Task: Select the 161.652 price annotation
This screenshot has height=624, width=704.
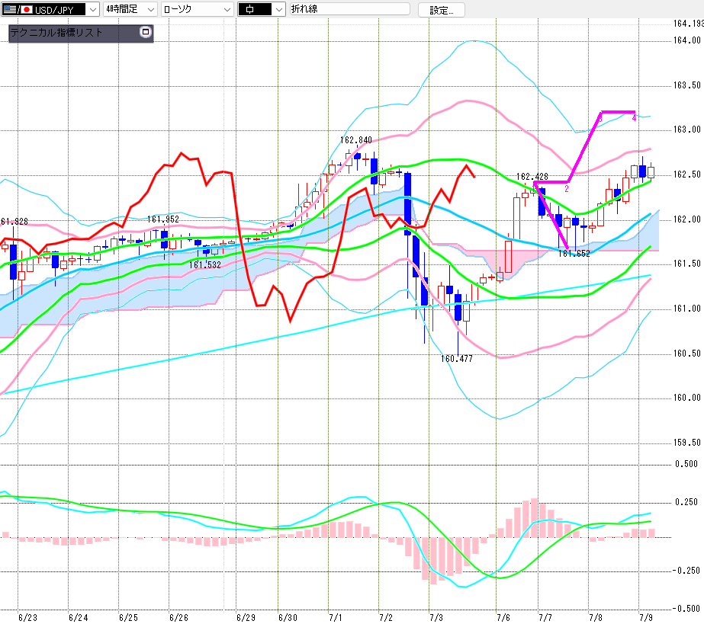Action: [574, 254]
